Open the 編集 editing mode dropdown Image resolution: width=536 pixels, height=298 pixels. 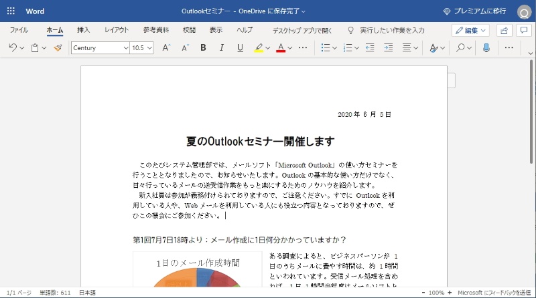[x=471, y=30]
